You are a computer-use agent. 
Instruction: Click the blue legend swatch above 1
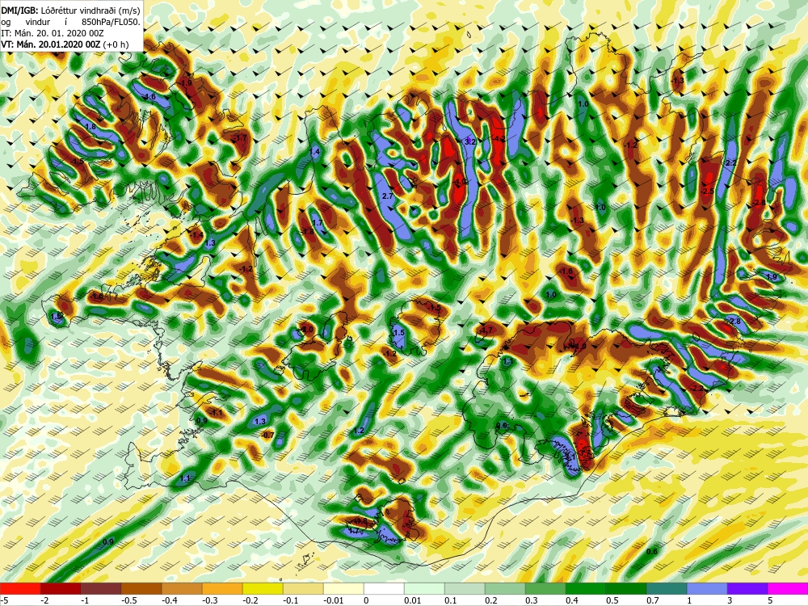pyautogui.click(x=707, y=588)
